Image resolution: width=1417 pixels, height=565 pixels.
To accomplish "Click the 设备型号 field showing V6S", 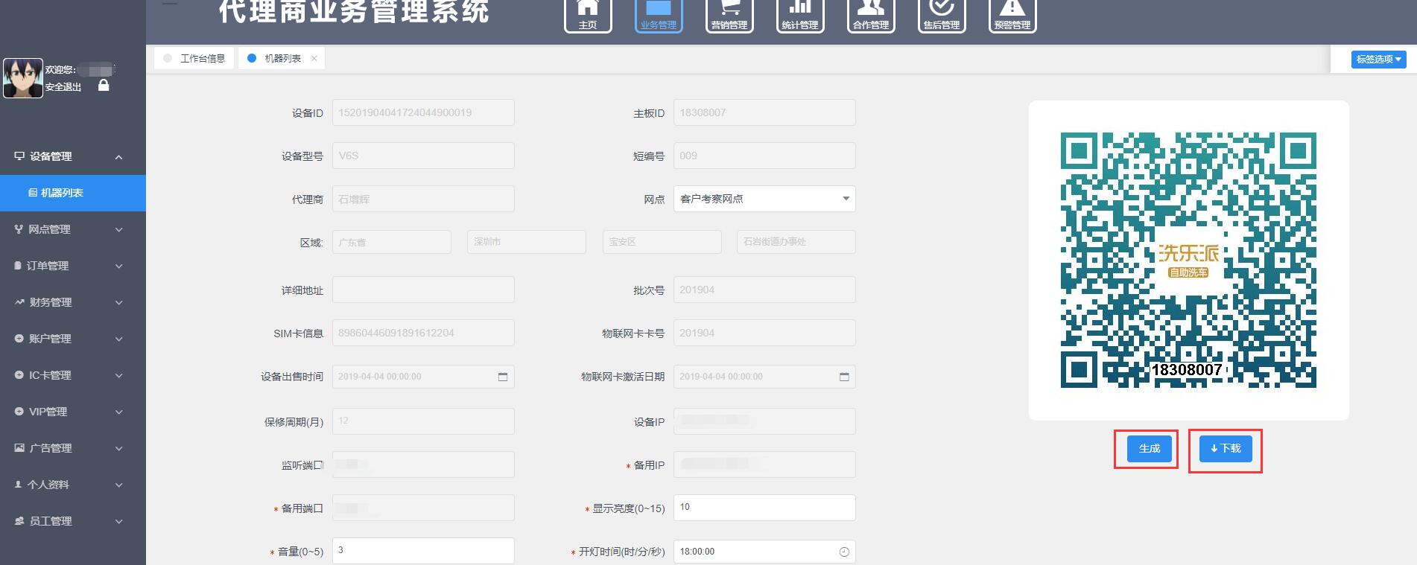I will [423, 156].
